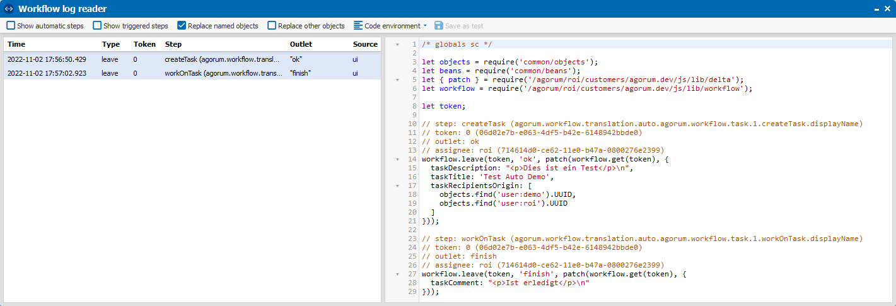Click 'Test Auto Demo' task title string
The image size is (896, 306).
(515, 177)
